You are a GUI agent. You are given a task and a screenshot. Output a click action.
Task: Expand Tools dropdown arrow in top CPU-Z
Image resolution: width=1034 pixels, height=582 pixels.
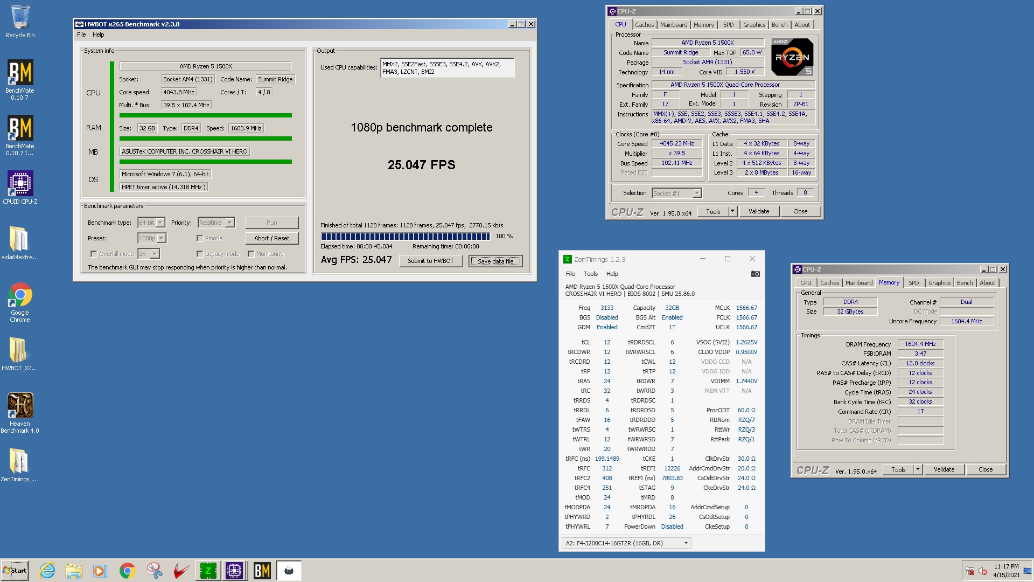tap(732, 211)
